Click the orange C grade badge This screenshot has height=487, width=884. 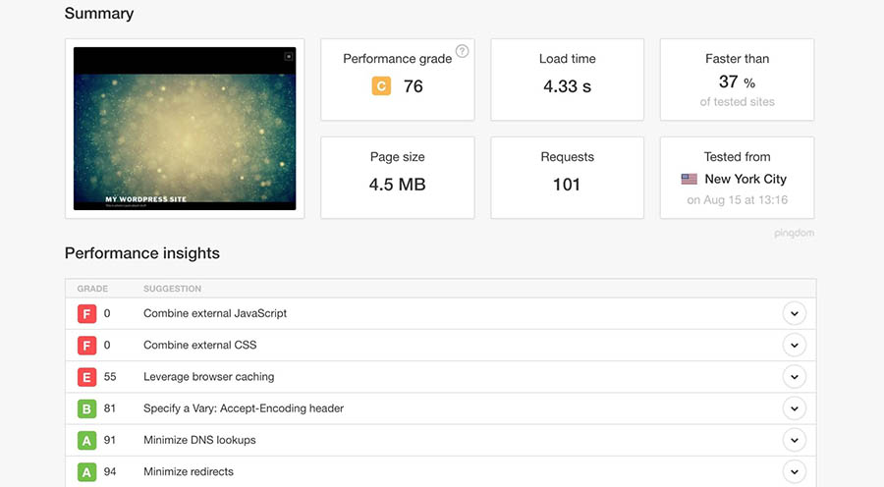(x=381, y=86)
